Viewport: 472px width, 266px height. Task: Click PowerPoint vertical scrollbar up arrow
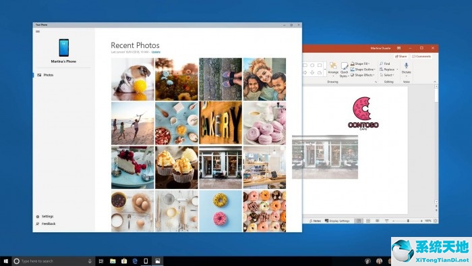click(x=436, y=86)
